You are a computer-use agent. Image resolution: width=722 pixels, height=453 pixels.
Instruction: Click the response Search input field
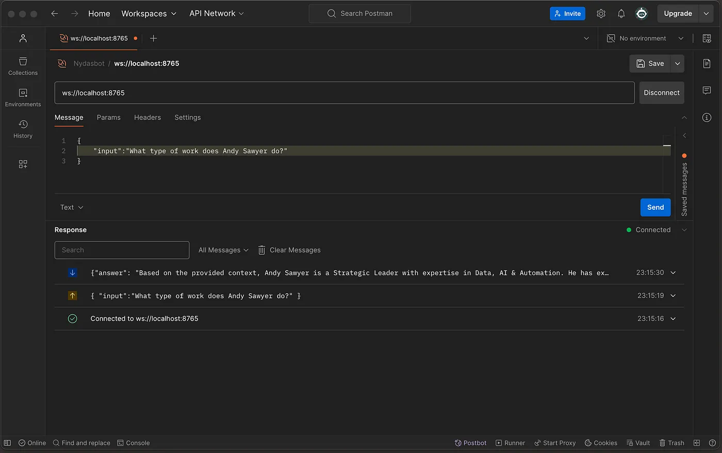click(122, 250)
